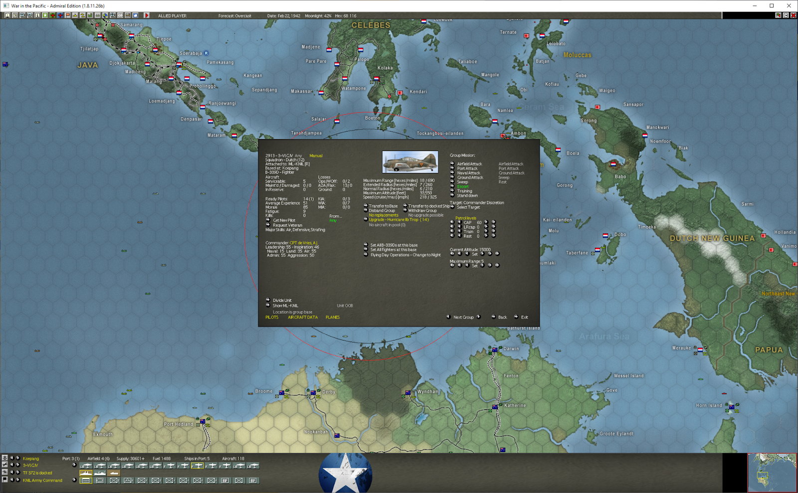Image resolution: width=798 pixels, height=493 pixels.
Task: Raise Rest level with arrow right beside its value
Action: coord(486,236)
